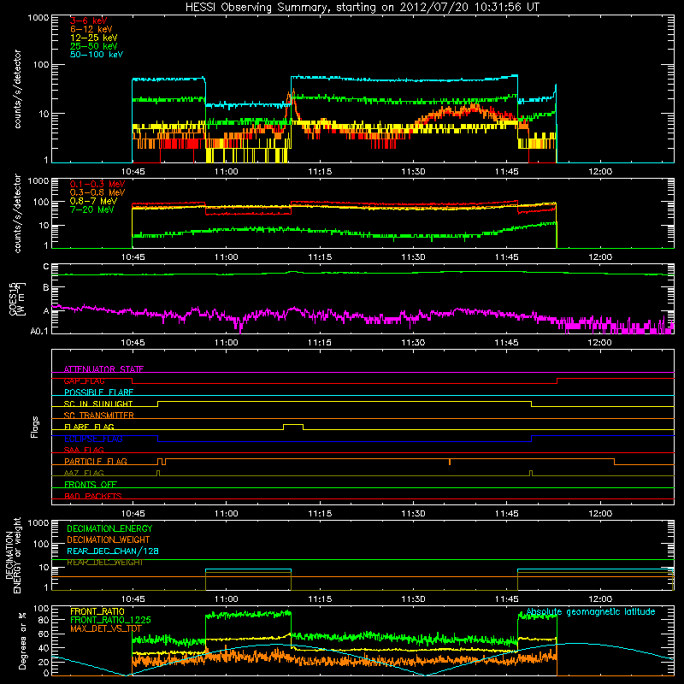The width and height of the screenshot is (684, 684).
Task: Click the 1000 tick label of the keV panel
Action: [x=38, y=18]
